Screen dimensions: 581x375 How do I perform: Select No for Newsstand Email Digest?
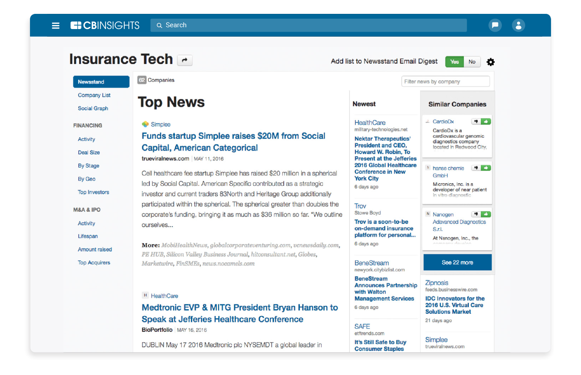[472, 62]
